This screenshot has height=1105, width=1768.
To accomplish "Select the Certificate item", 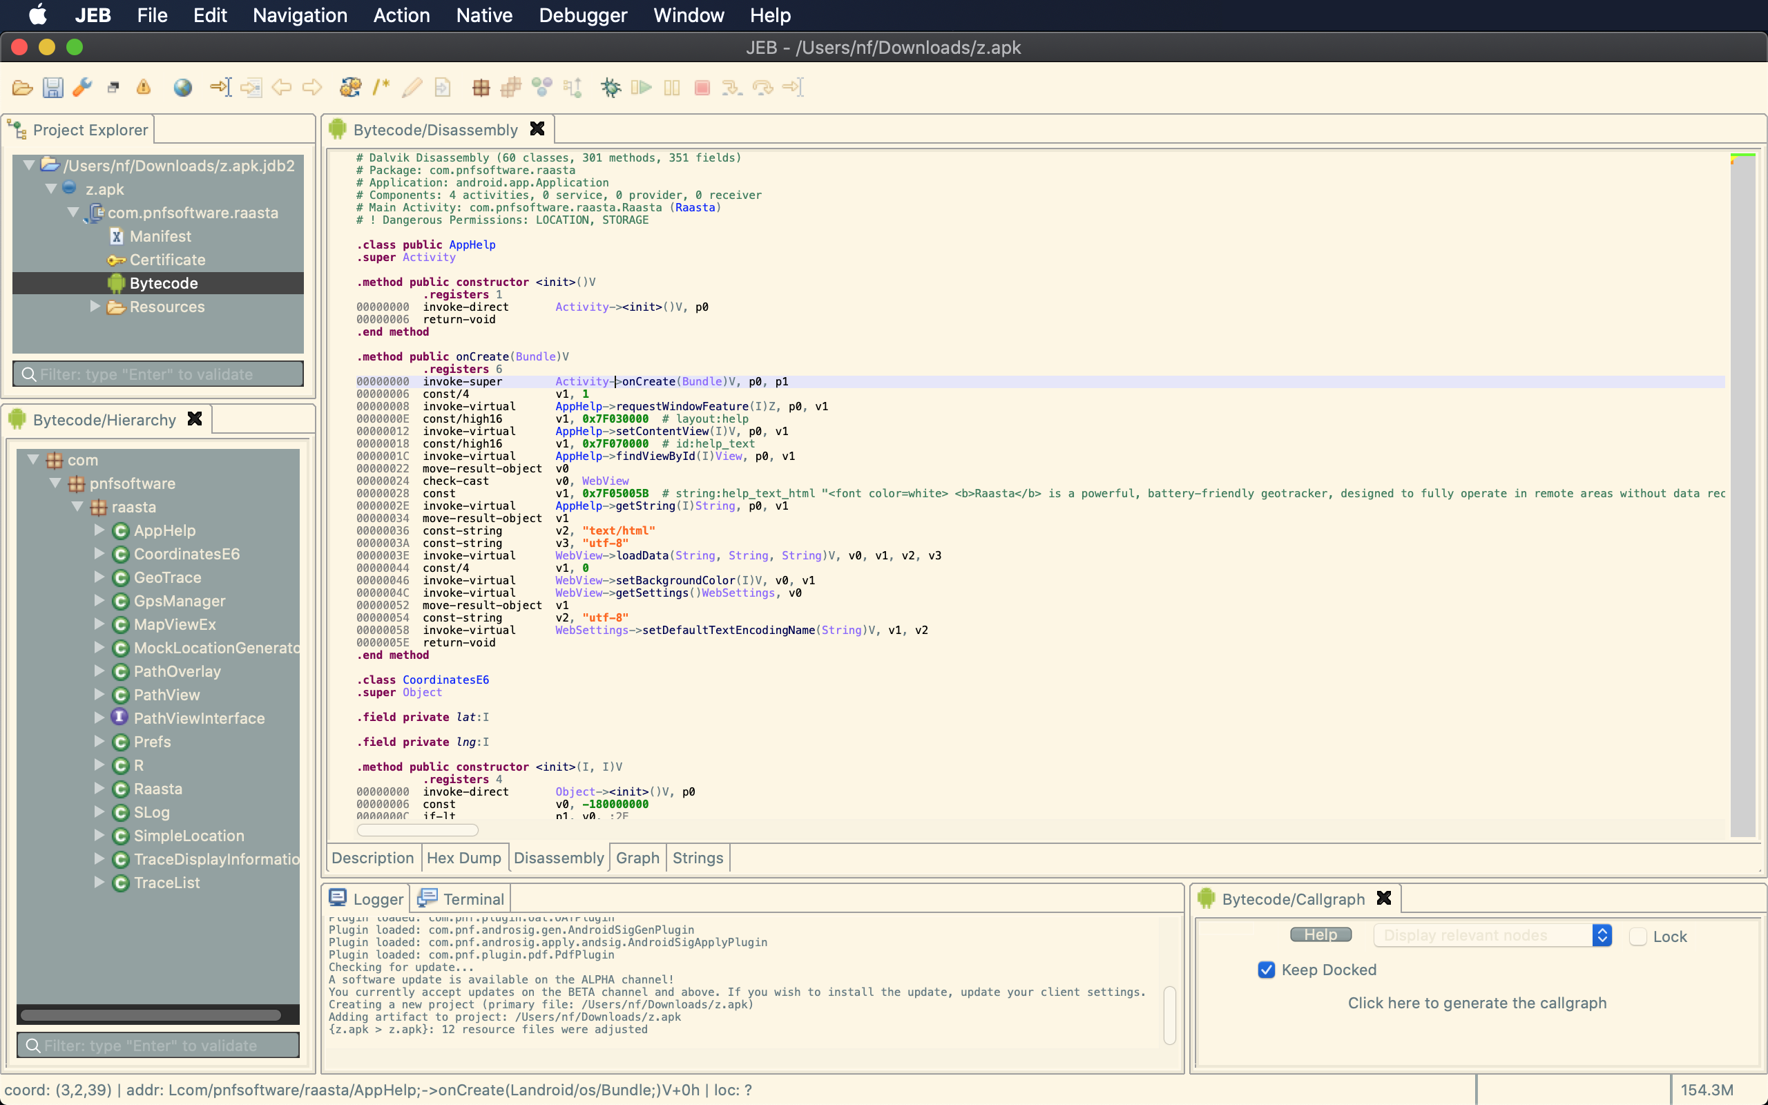I will click(167, 260).
